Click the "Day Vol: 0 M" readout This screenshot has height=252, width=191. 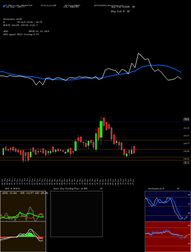(120, 11)
